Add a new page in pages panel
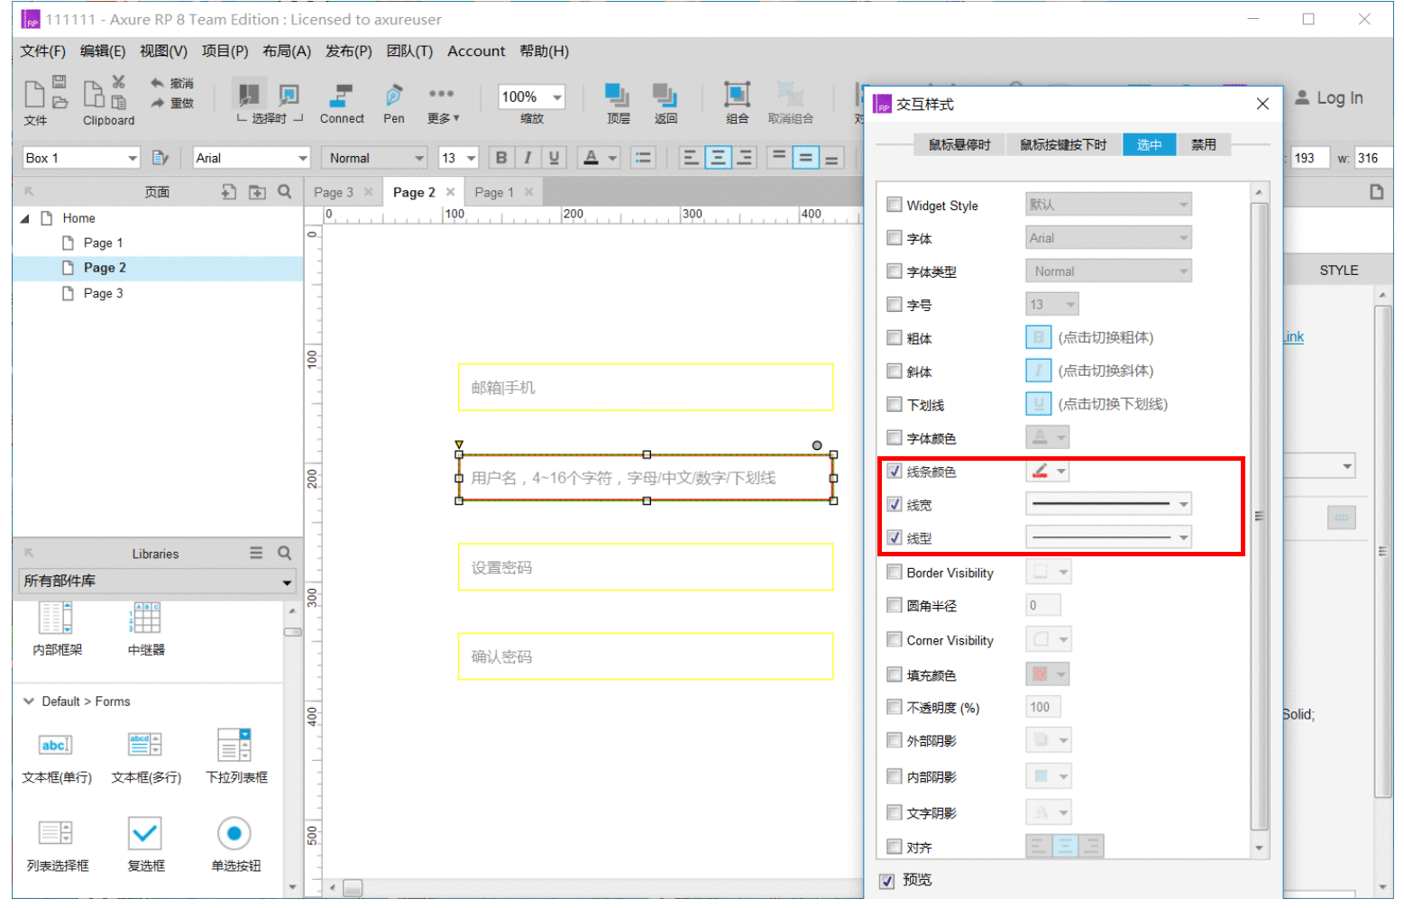This screenshot has width=1404, height=908. (x=229, y=192)
